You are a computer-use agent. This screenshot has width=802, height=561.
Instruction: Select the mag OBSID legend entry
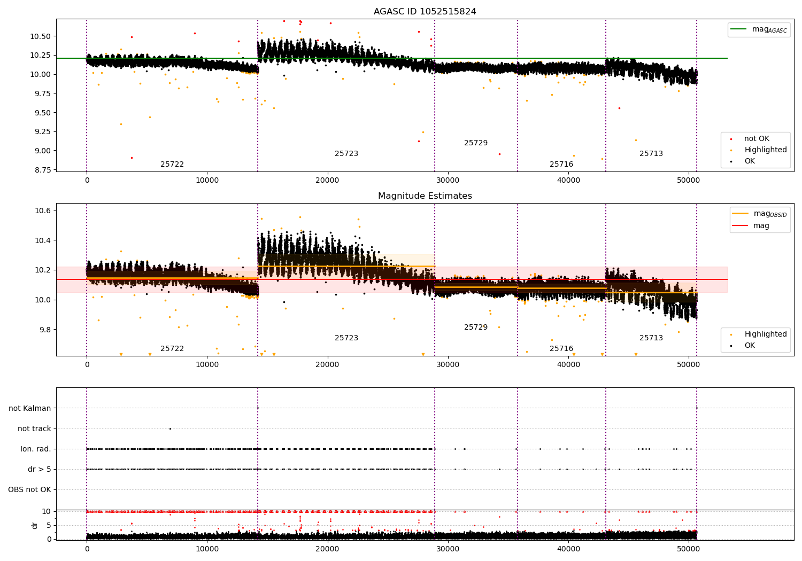click(x=760, y=214)
